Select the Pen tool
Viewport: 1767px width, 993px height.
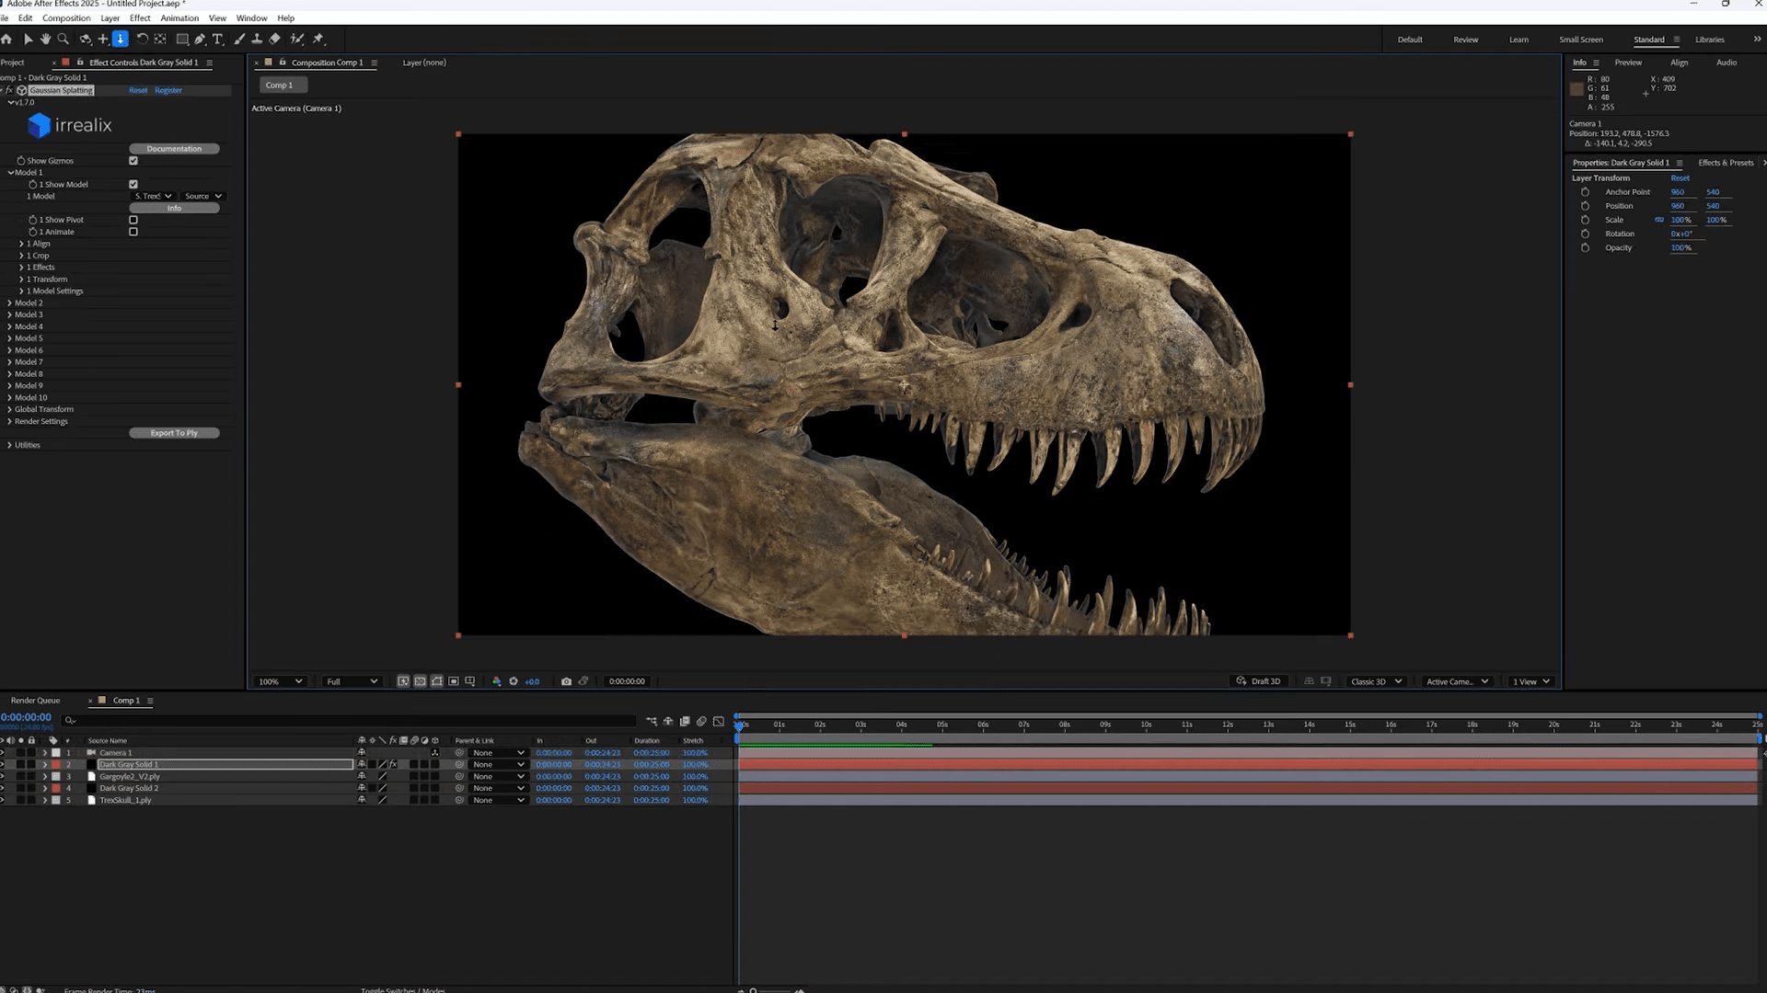[x=200, y=39]
